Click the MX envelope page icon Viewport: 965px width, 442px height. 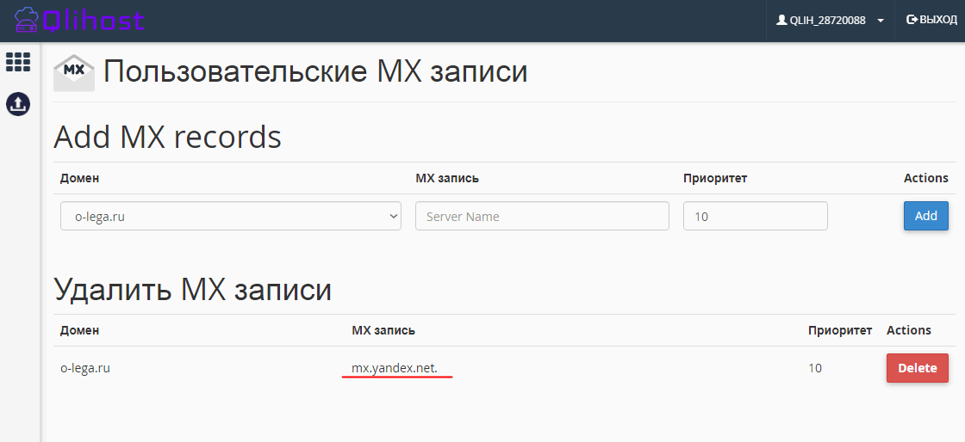[x=74, y=73]
